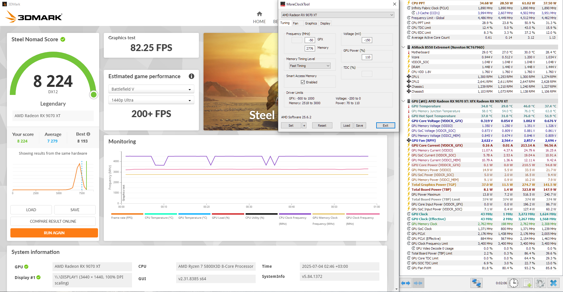
Task: Switch to the Graphics tab in MoreClockTool
Action: pyautogui.click(x=311, y=23)
